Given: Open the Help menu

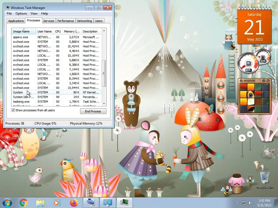Looking at the screenshot, I should click(45, 14).
